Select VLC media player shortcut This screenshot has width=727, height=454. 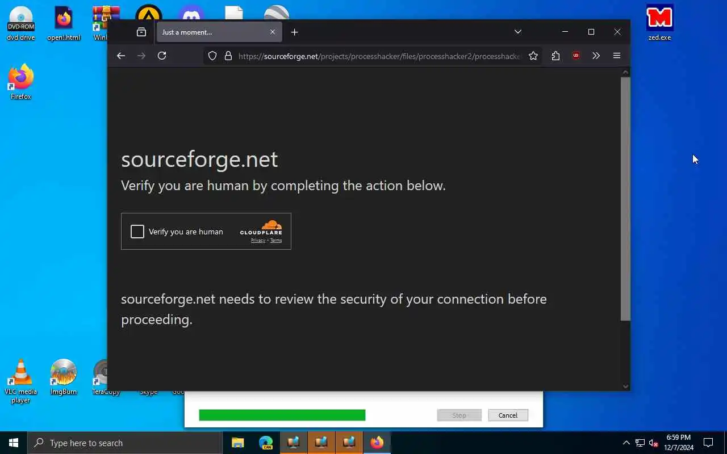pos(21,381)
